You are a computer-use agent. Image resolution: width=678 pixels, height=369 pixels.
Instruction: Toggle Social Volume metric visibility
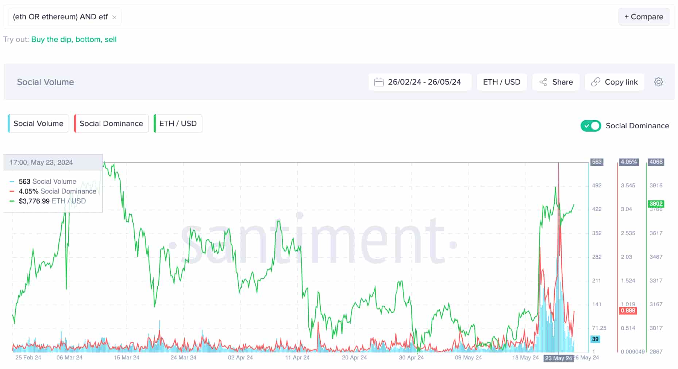point(38,124)
